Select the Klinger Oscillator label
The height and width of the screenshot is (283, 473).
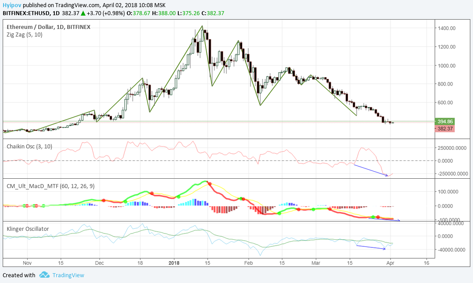pos(28,229)
